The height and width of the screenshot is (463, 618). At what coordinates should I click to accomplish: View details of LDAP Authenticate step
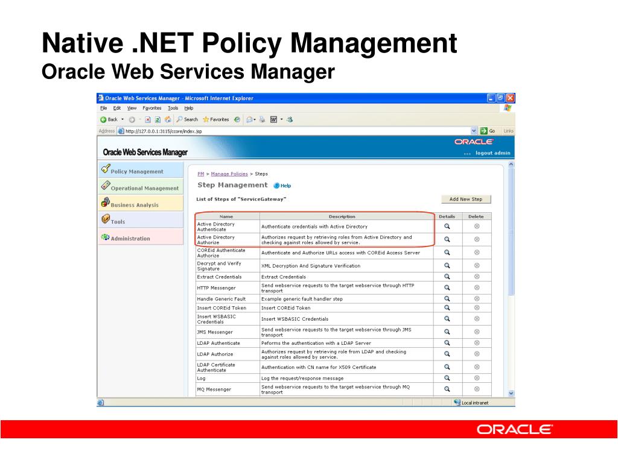point(447,342)
